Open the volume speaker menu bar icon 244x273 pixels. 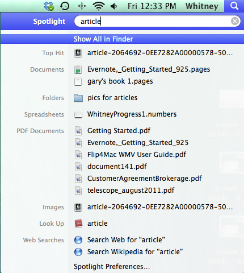tap(114, 6)
